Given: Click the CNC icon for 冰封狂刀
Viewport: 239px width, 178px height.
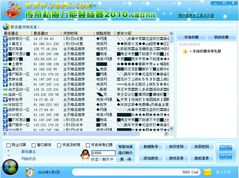Looking at the screenshot, I should click(5, 105).
